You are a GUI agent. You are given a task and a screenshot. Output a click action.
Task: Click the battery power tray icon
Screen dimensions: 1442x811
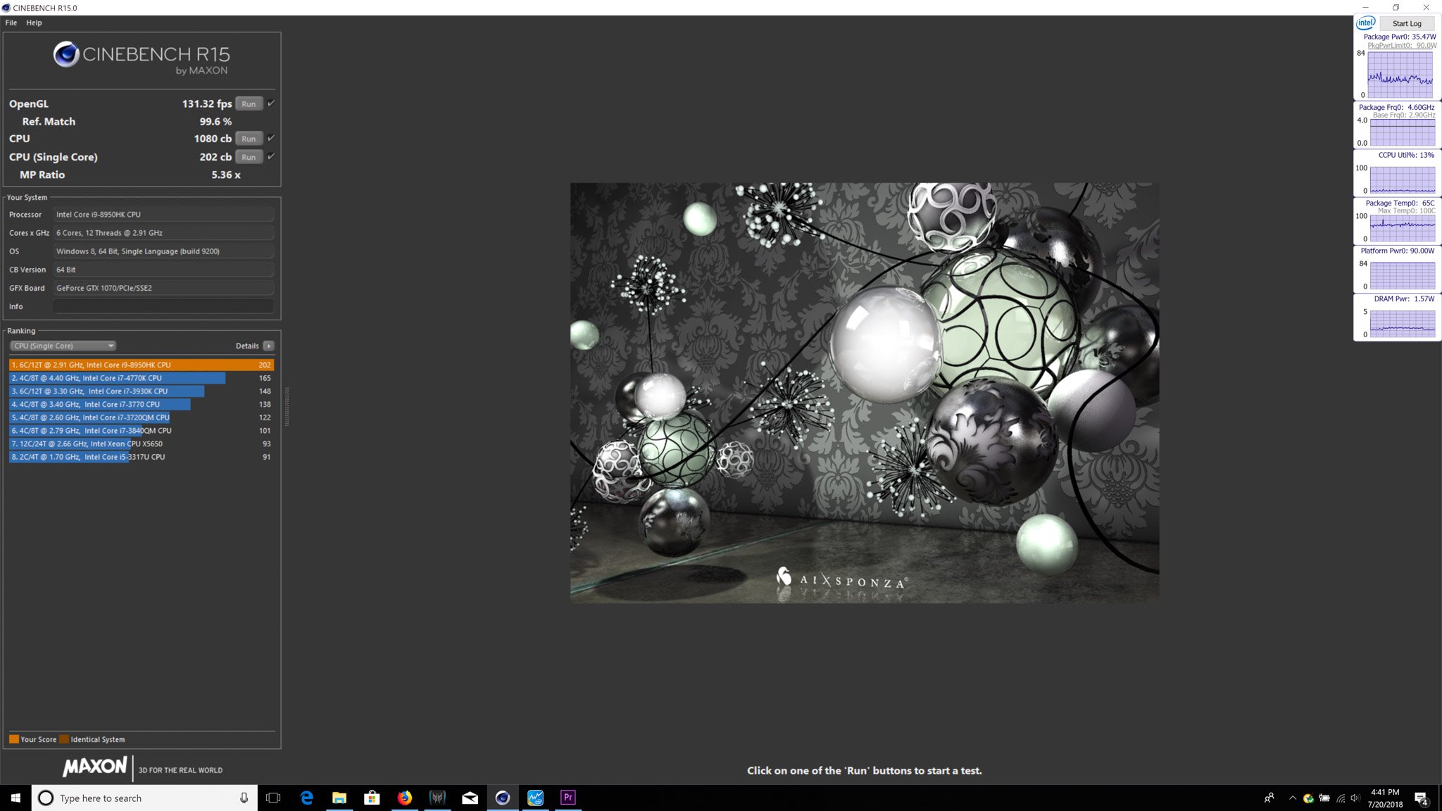pos(1324,798)
